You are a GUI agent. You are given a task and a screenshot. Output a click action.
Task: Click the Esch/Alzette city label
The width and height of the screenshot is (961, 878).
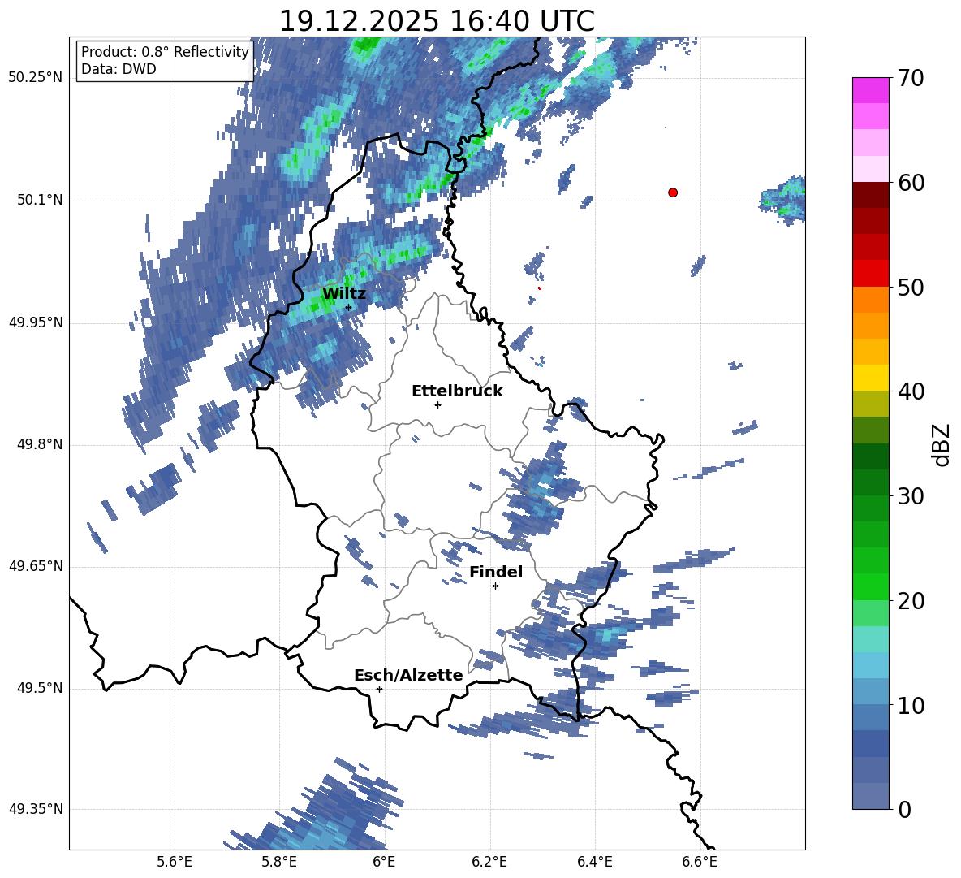(x=408, y=675)
